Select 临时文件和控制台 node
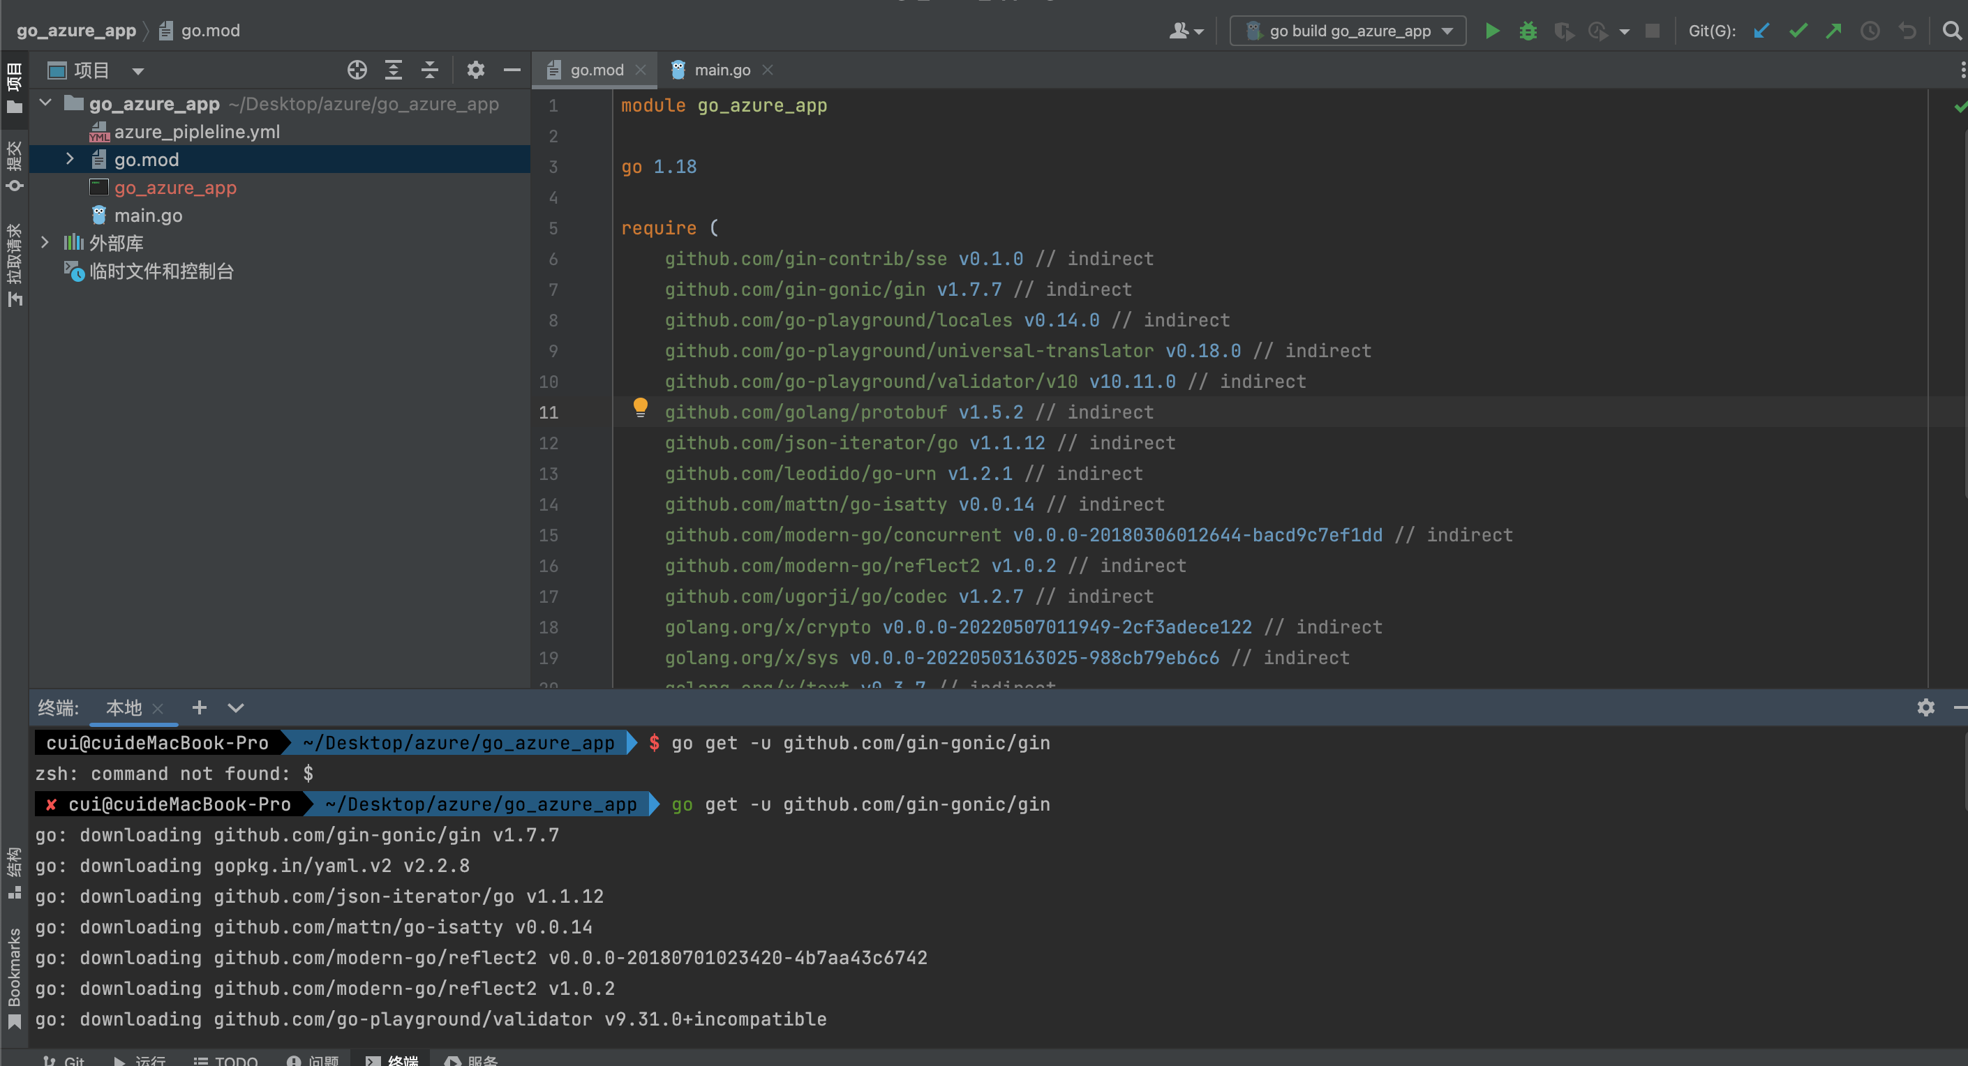Viewport: 1968px width, 1066px height. tap(161, 271)
